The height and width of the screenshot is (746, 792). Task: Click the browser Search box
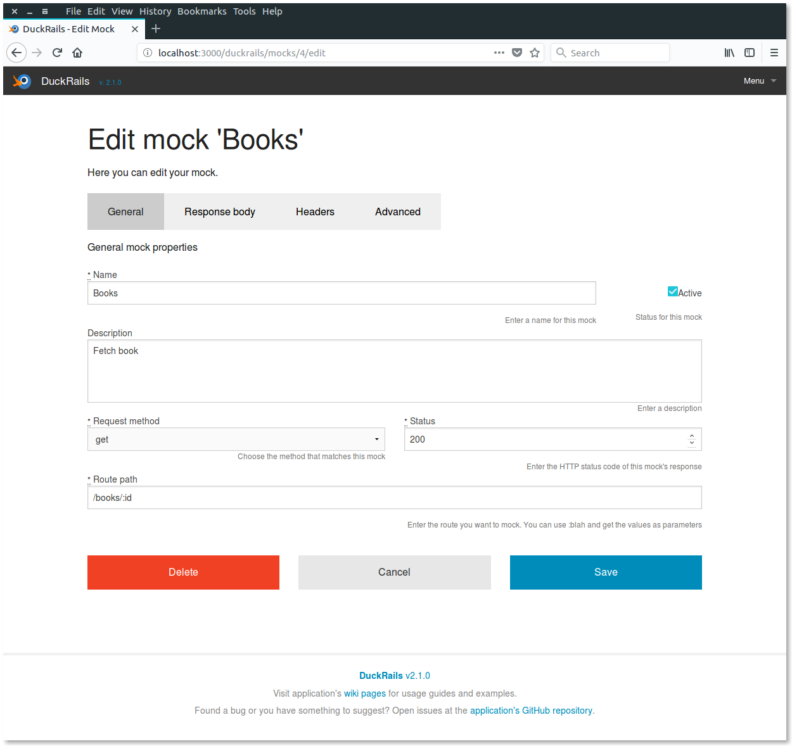tap(610, 53)
